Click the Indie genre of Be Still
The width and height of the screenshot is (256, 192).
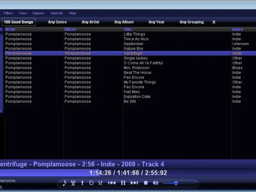(236, 101)
